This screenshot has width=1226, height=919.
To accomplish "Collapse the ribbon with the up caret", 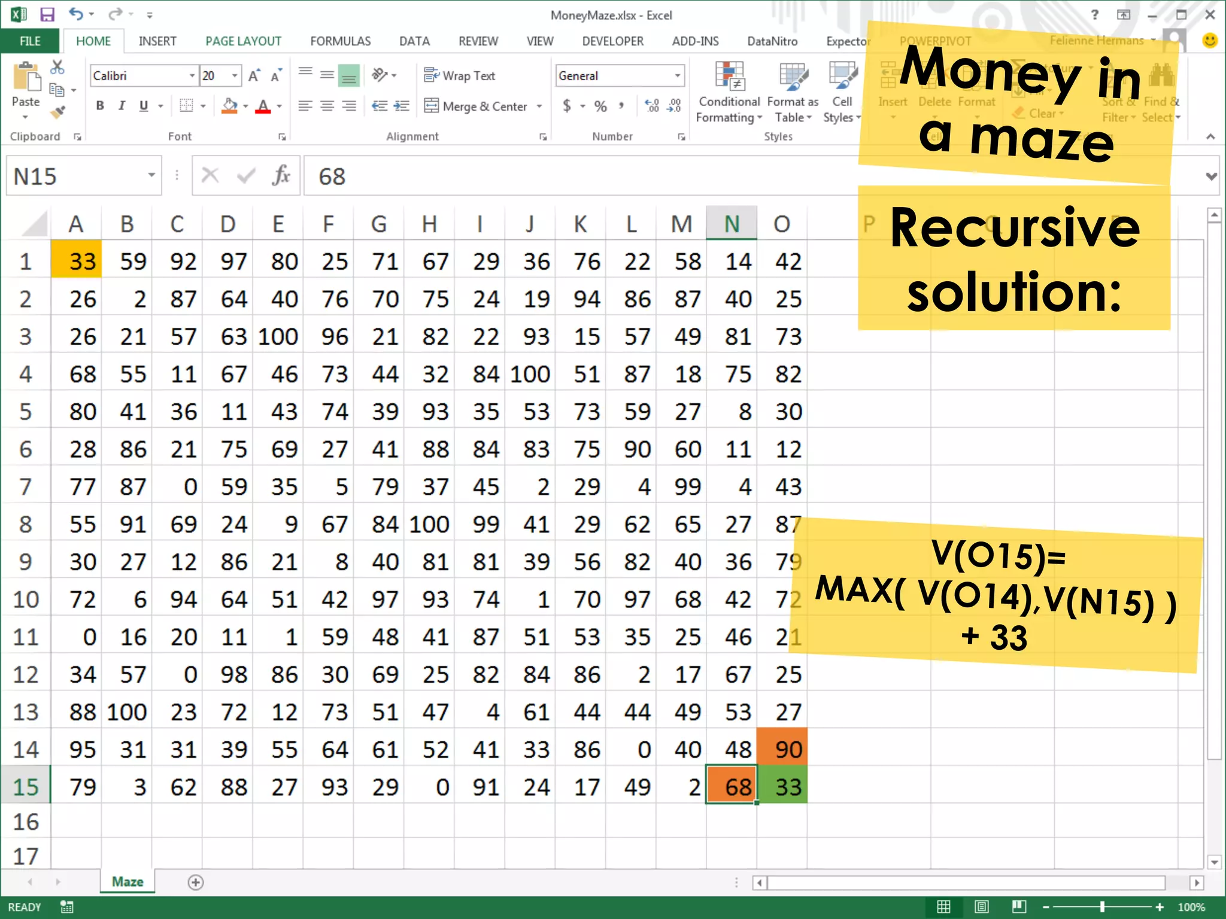I will coord(1210,137).
